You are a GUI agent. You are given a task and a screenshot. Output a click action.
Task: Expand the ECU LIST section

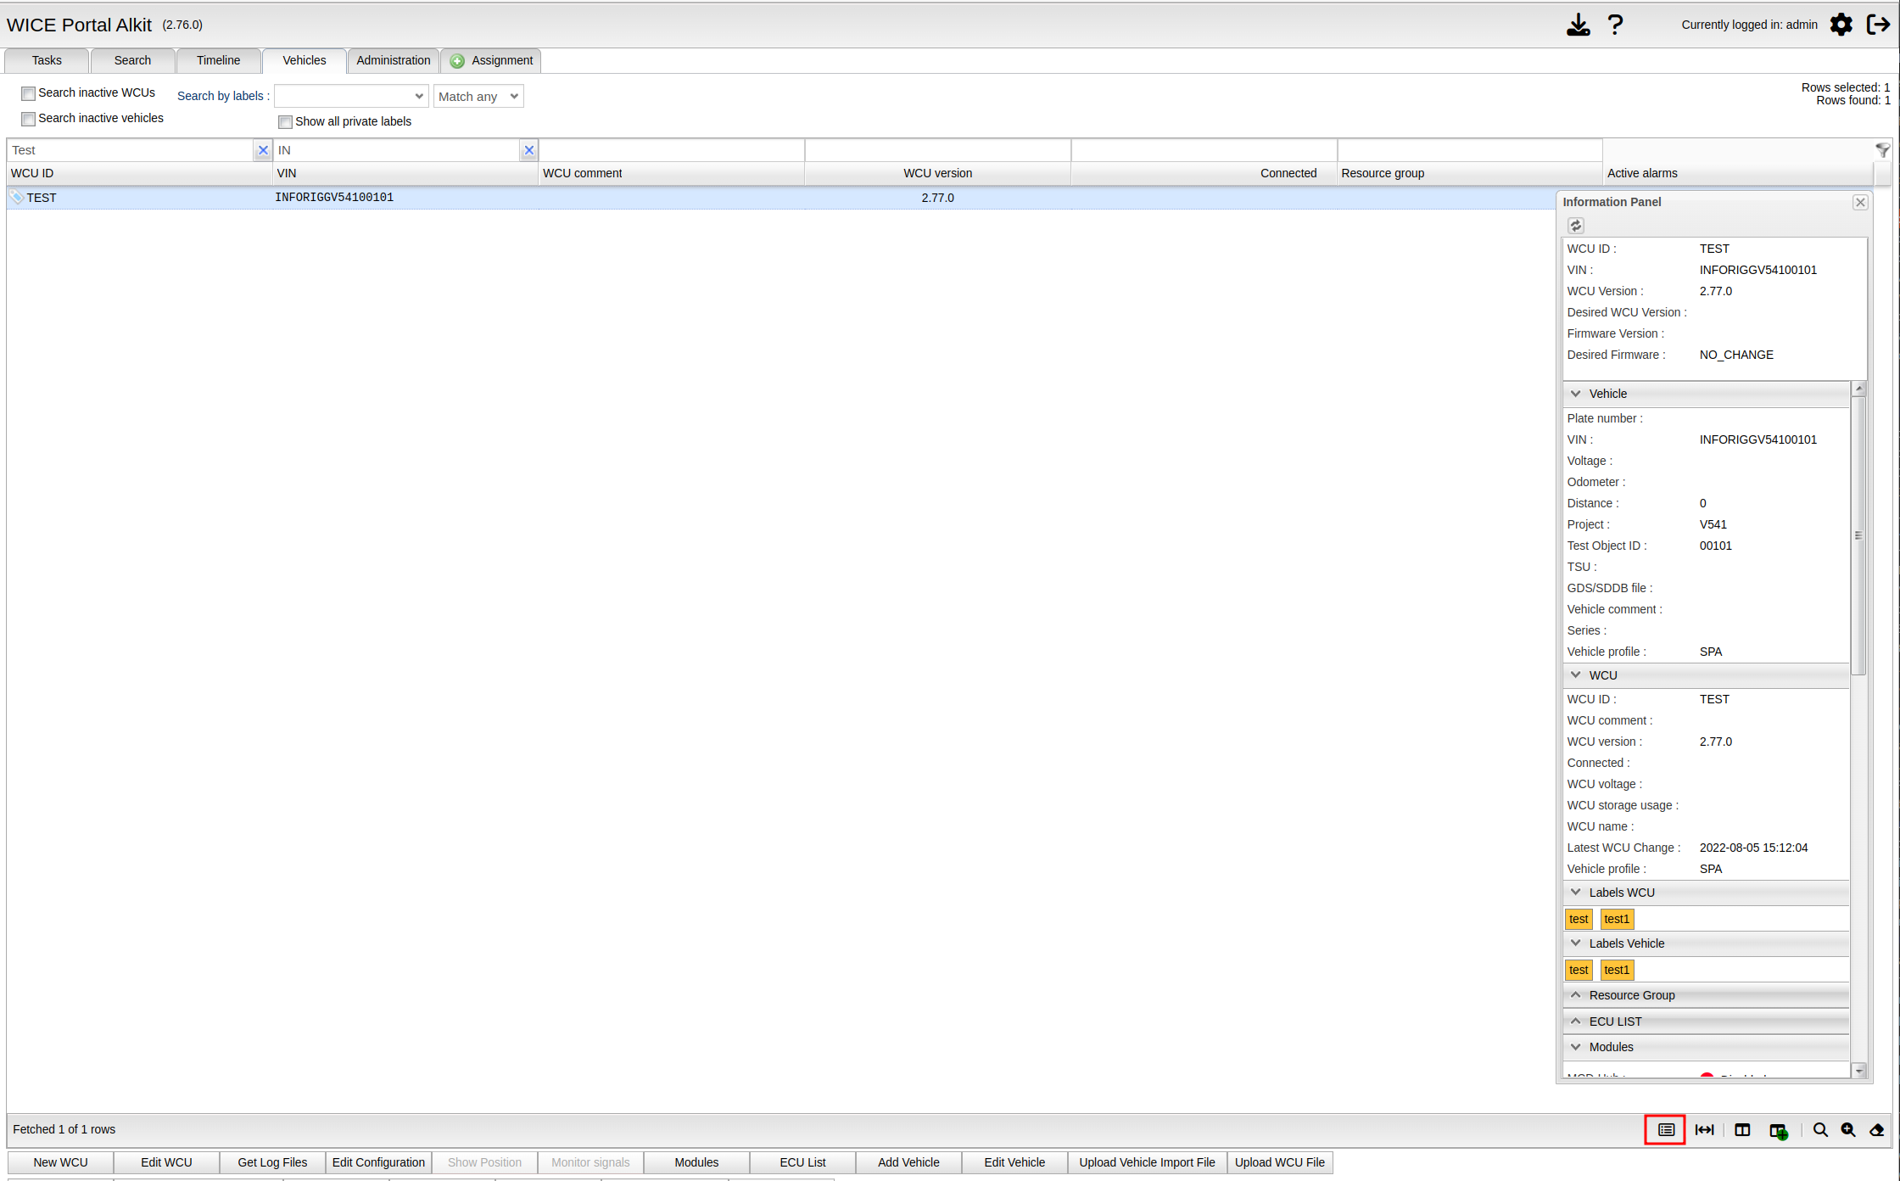click(1614, 1021)
